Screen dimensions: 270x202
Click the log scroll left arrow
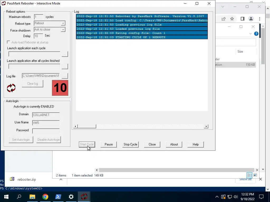point(75,127)
